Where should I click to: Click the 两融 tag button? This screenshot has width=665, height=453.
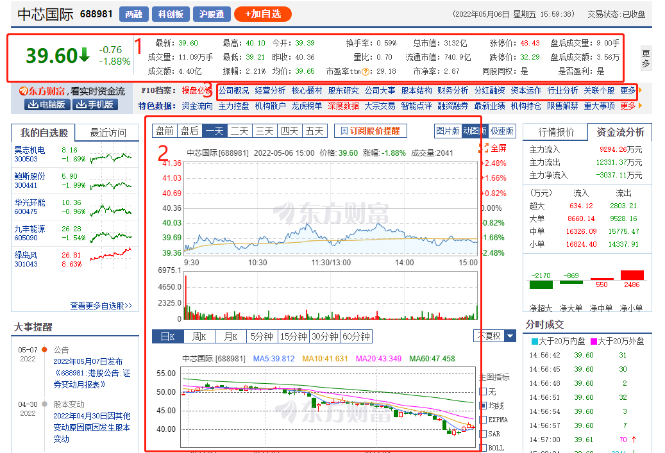pos(133,14)
